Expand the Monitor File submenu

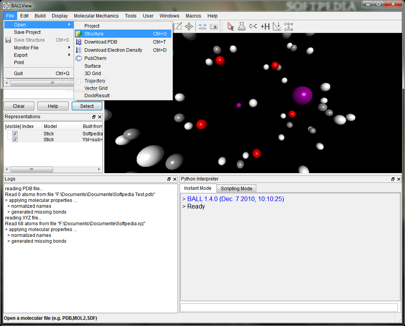click(69, 47)
